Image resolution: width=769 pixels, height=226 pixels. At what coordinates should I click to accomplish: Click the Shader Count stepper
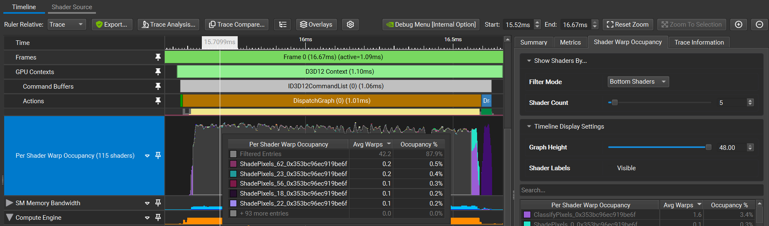coord(750,102)
